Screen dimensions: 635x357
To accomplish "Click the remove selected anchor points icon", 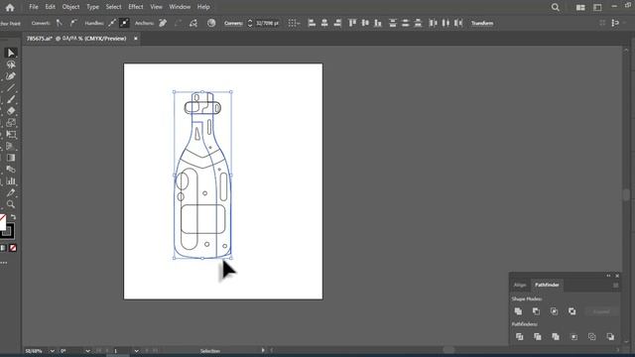I will [163, 23].
